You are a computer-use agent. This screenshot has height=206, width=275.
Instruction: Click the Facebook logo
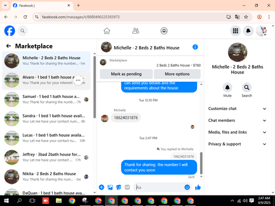[x=9, y=31]
